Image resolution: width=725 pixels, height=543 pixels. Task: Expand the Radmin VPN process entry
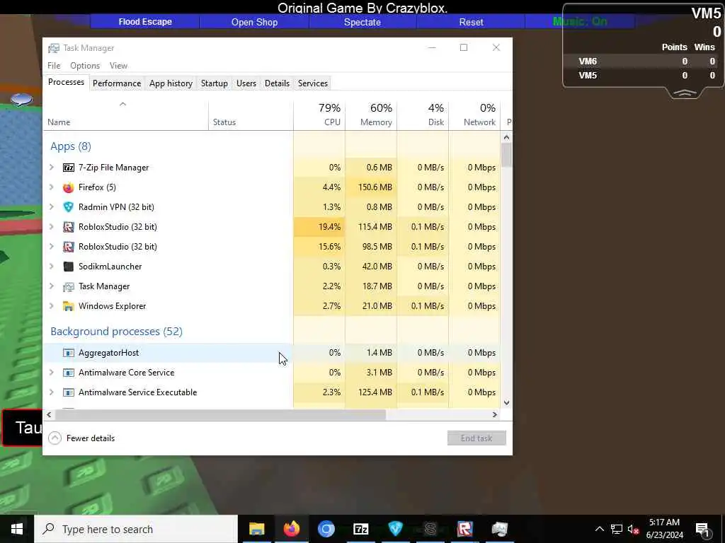pyautogui.click(x=52, y=207)
